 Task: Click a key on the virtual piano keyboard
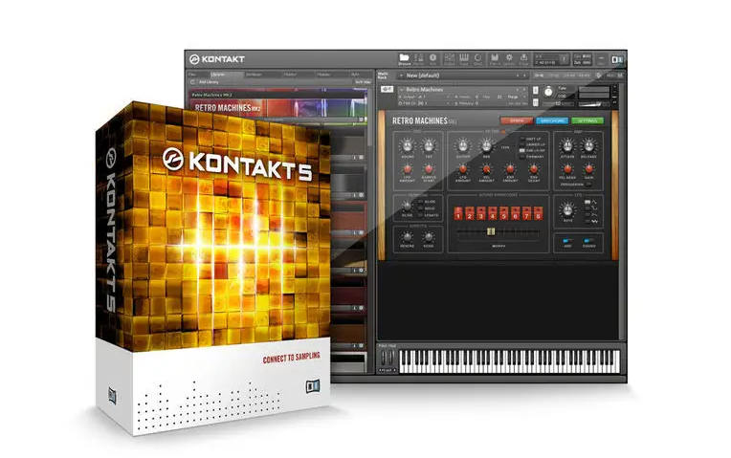coord(510,361)
